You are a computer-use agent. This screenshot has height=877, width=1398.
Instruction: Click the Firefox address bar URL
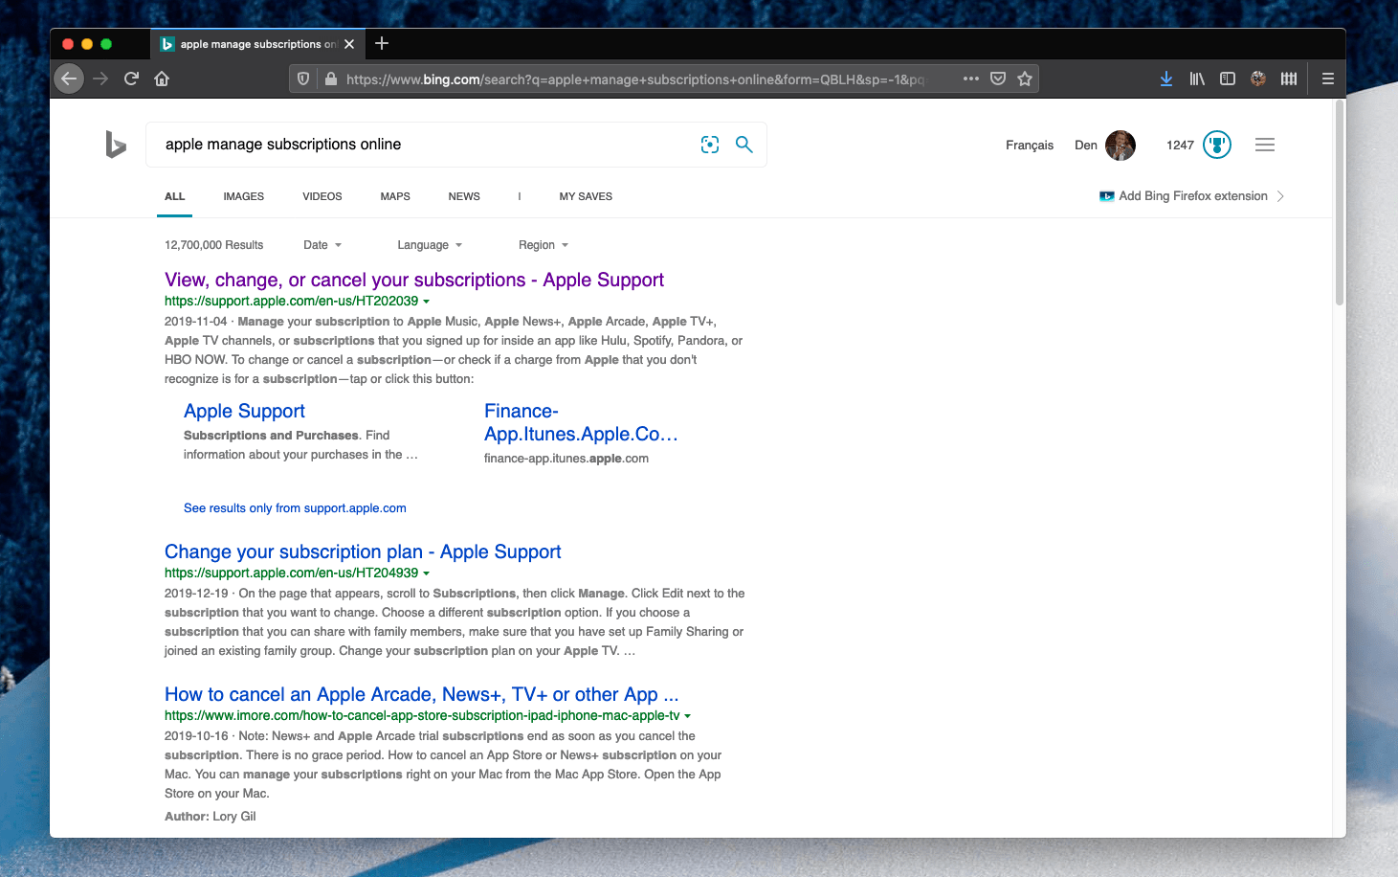click(635, 79)
